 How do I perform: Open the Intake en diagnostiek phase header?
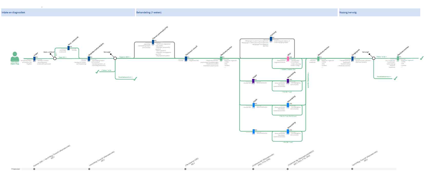[x=68, y=13]
